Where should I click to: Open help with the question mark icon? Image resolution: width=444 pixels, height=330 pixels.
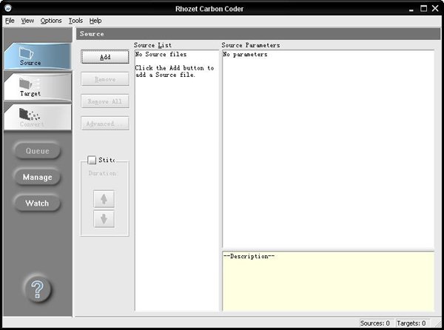(x=38, y=289)
